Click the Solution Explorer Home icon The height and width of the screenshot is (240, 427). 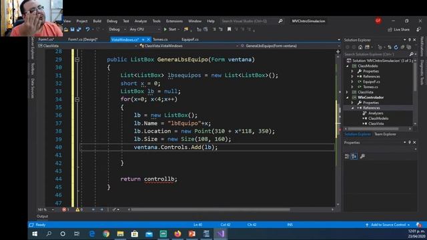pyautogui.click(x=360, y=47)
